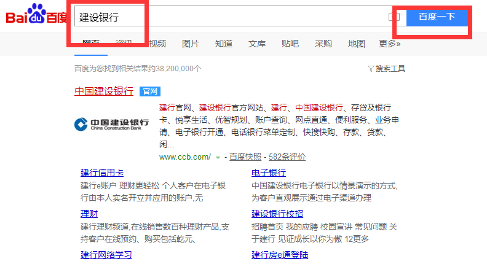
Task: Click the Baidu logo
Action: 36,17
